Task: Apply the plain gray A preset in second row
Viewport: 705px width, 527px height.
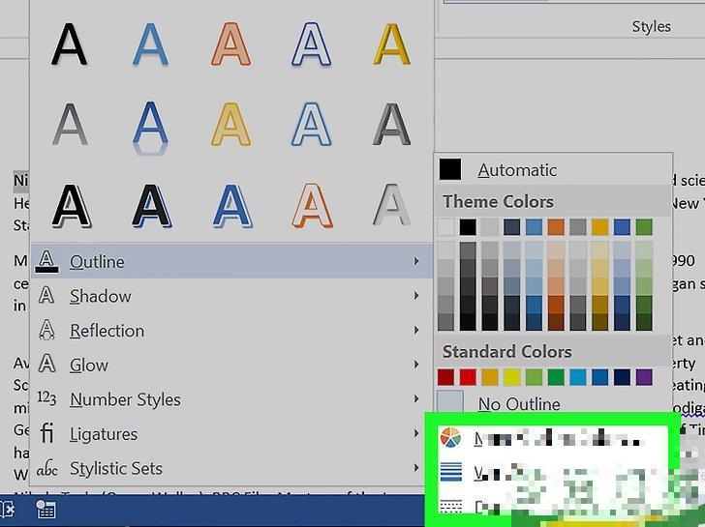Action: coord(70,124)
